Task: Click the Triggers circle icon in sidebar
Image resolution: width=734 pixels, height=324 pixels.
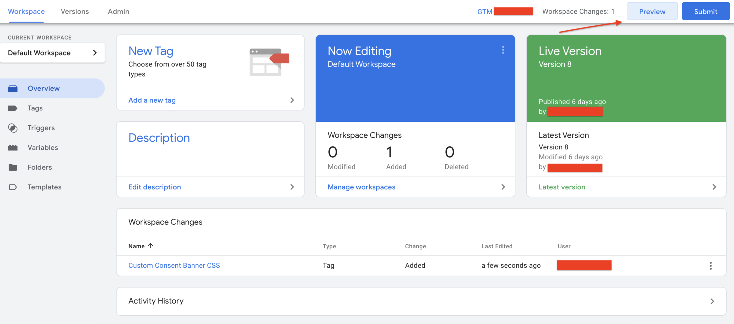Action: tap(13, 128)
